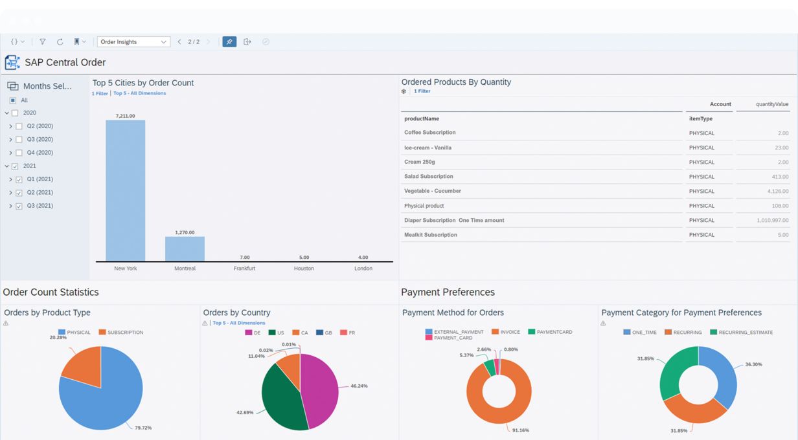
Task: Expand the Q1 (2021) tree node
Action: 10,179
